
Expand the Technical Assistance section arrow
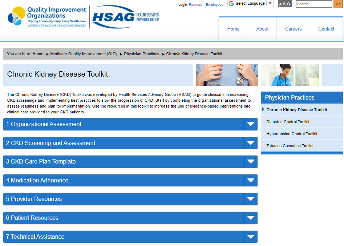251,237
